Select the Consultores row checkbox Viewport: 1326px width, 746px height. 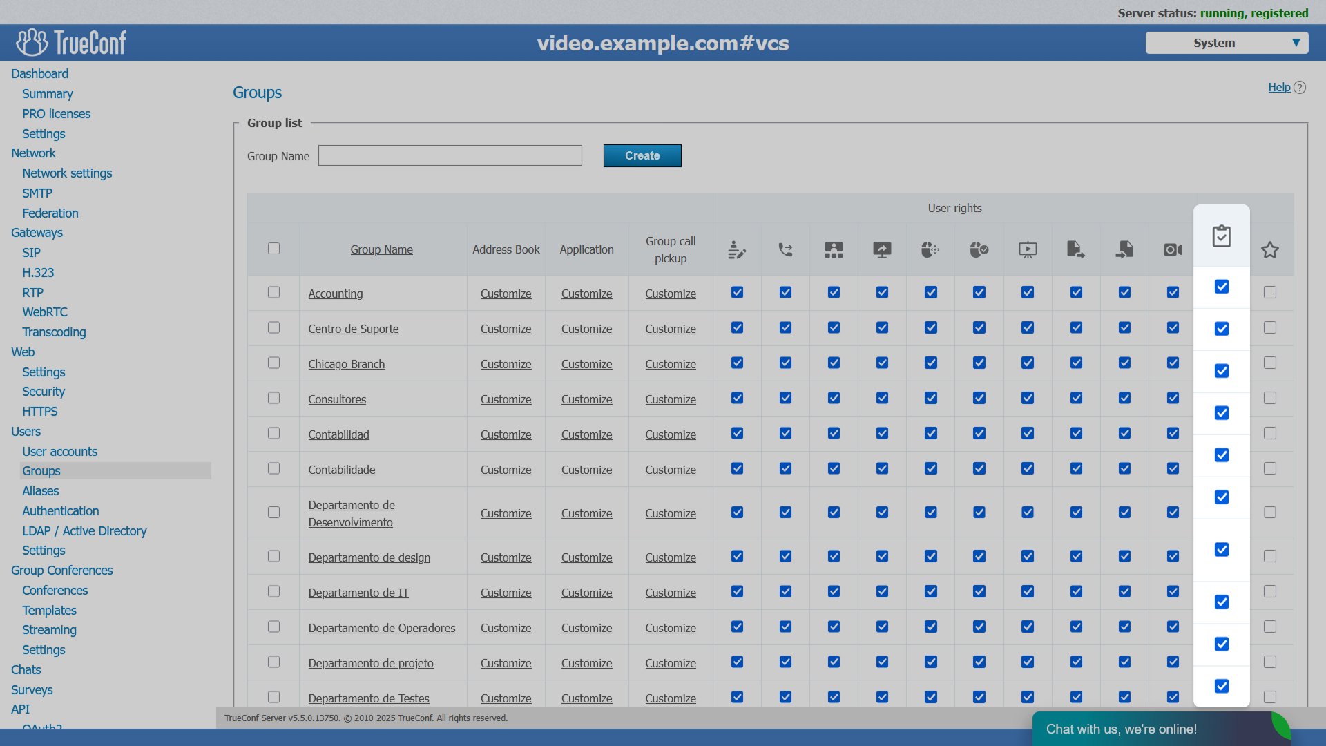pos(273,398)
